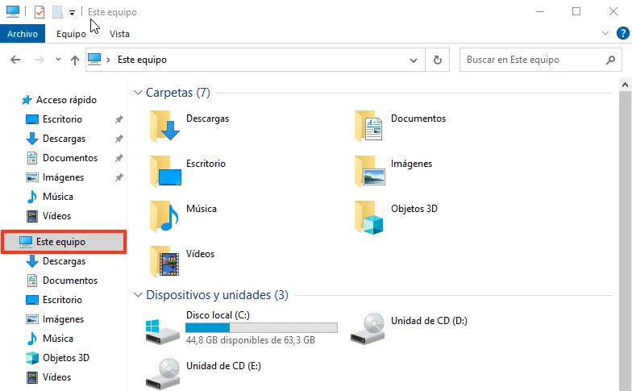Go forward with the right arrow
632x391 pixels.
tap(39, 60)
